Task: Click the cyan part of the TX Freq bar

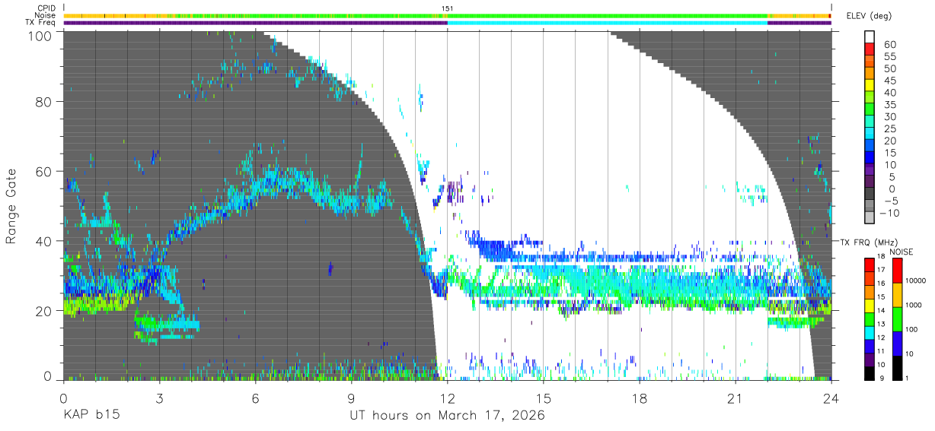Action: coord(608,23)
